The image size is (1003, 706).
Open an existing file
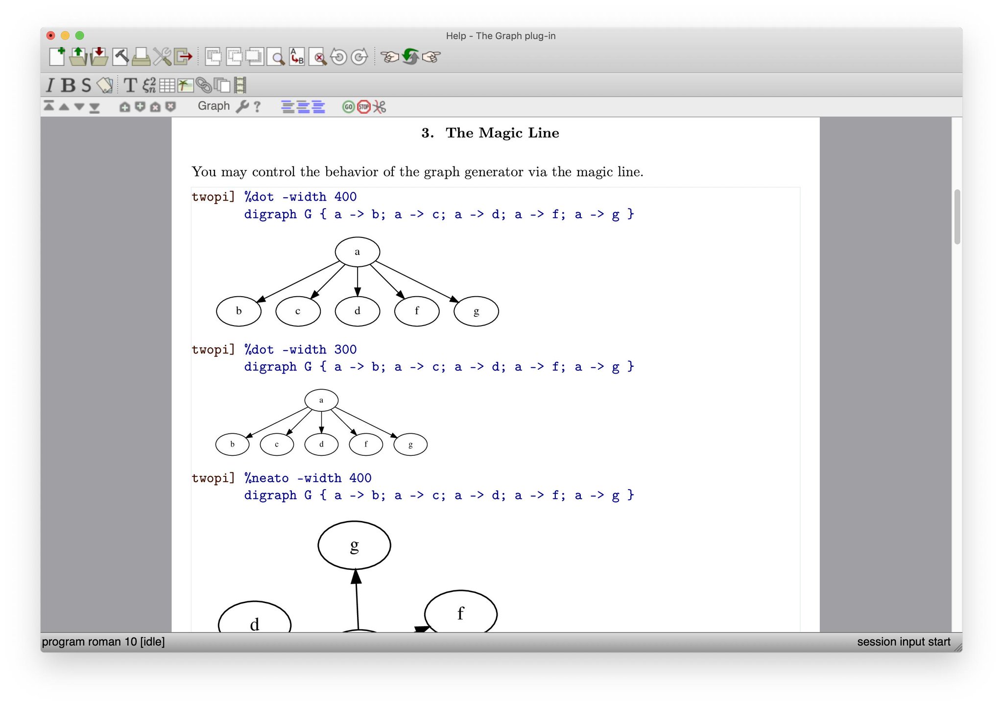[78, 57]
